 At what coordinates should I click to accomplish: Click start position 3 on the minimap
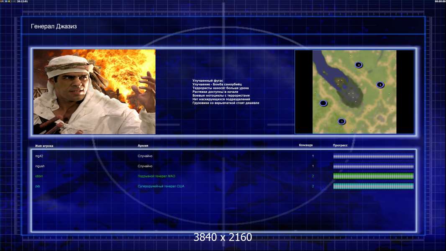(x=380, y=85)
